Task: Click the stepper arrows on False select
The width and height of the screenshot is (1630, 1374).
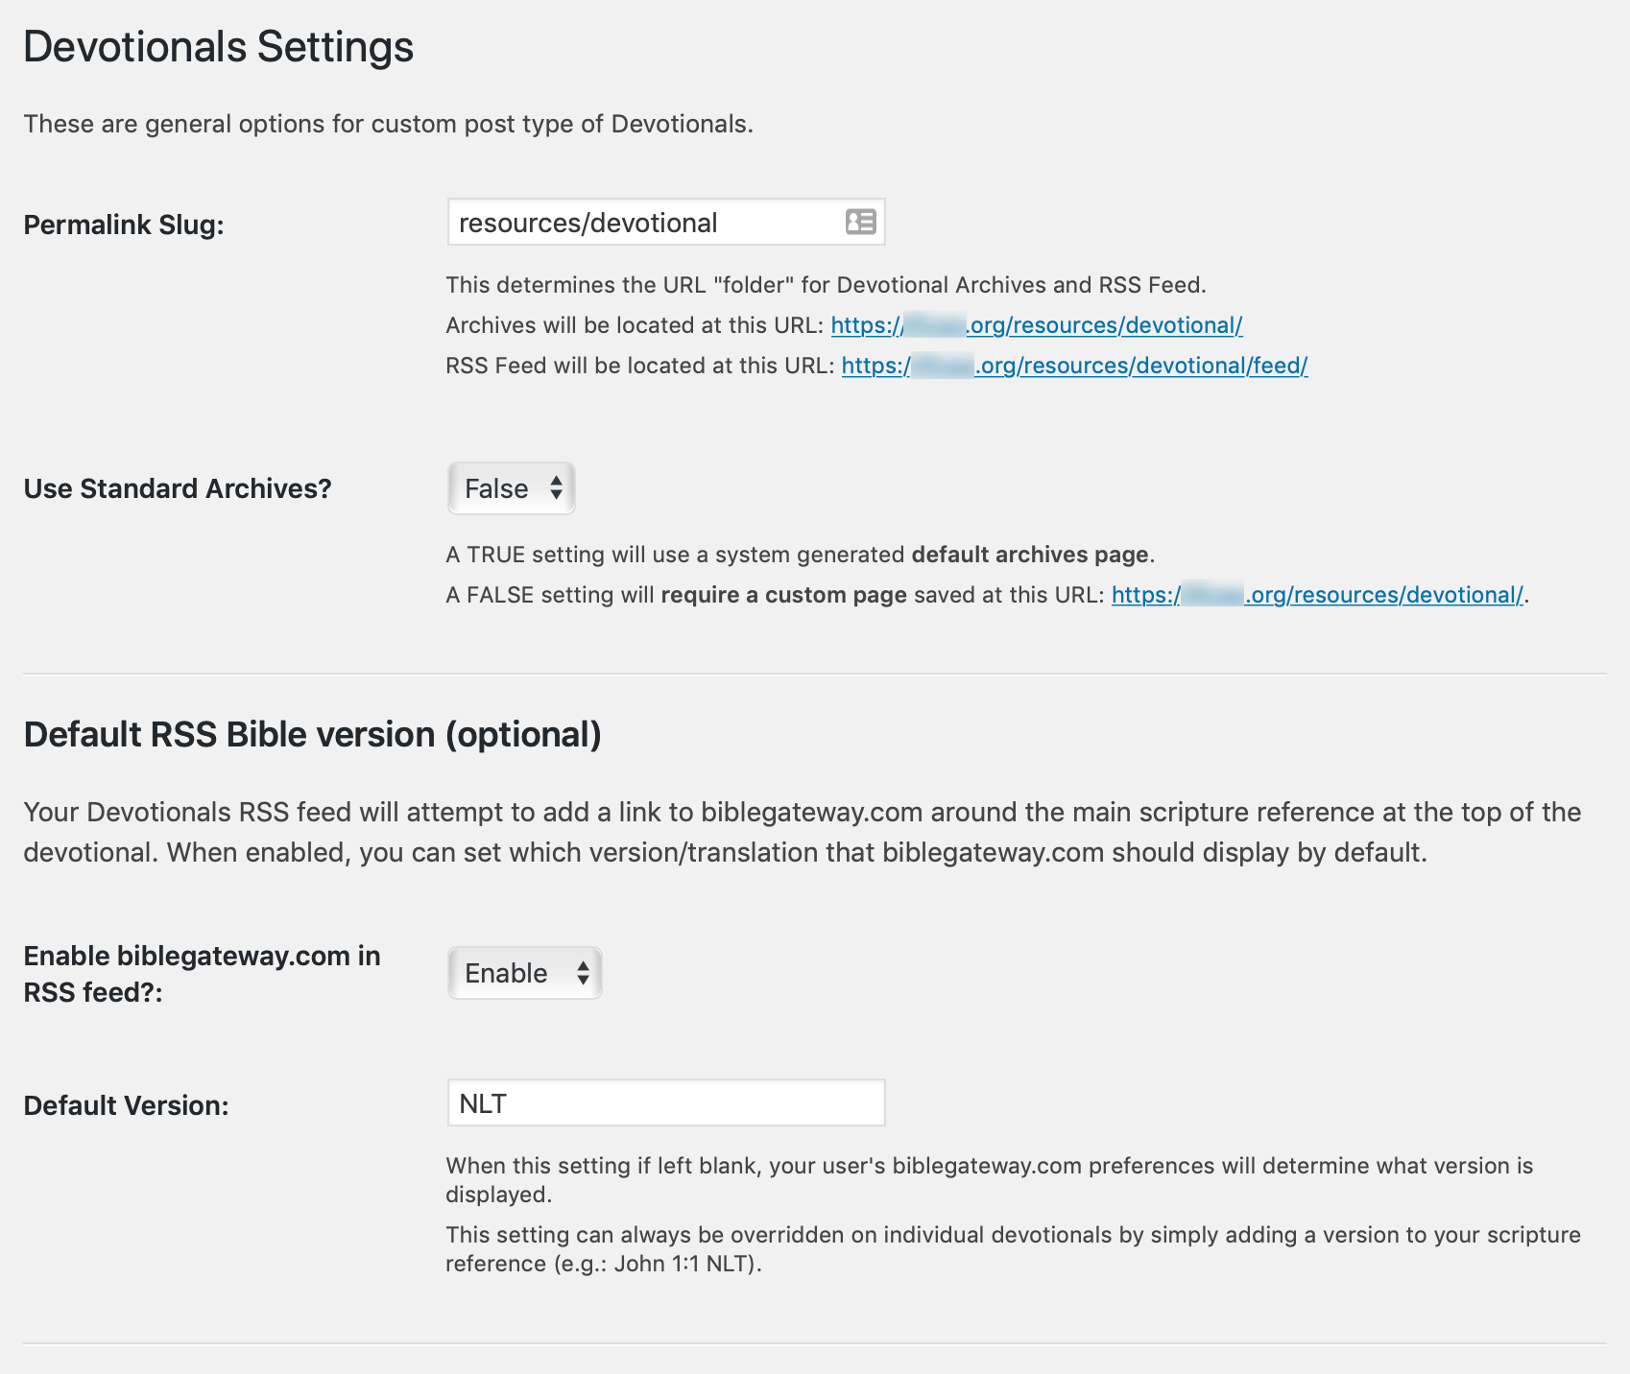Action: coord(556,488)
